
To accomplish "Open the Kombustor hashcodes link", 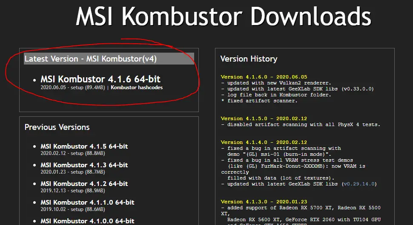I will coord(137,87).
